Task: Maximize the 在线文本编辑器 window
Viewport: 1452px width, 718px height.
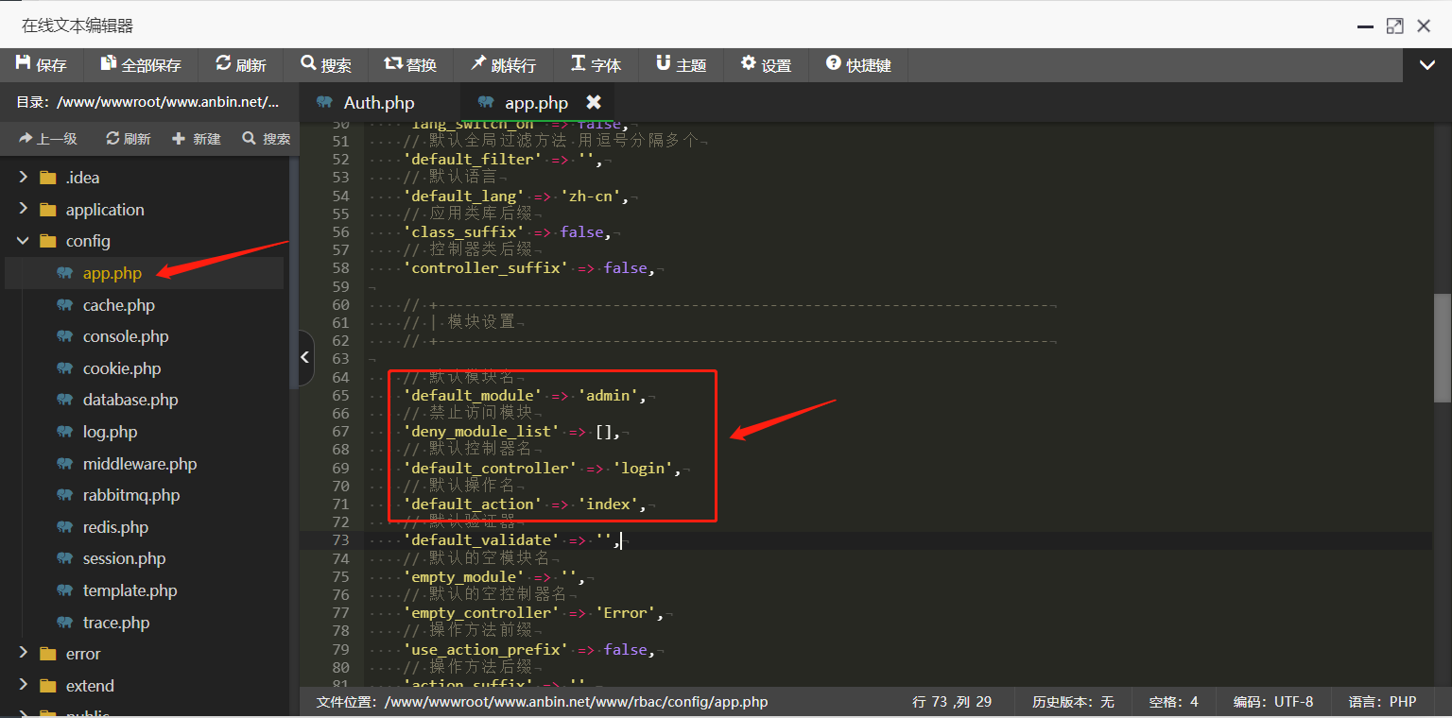Action: tap(1394, 26)
